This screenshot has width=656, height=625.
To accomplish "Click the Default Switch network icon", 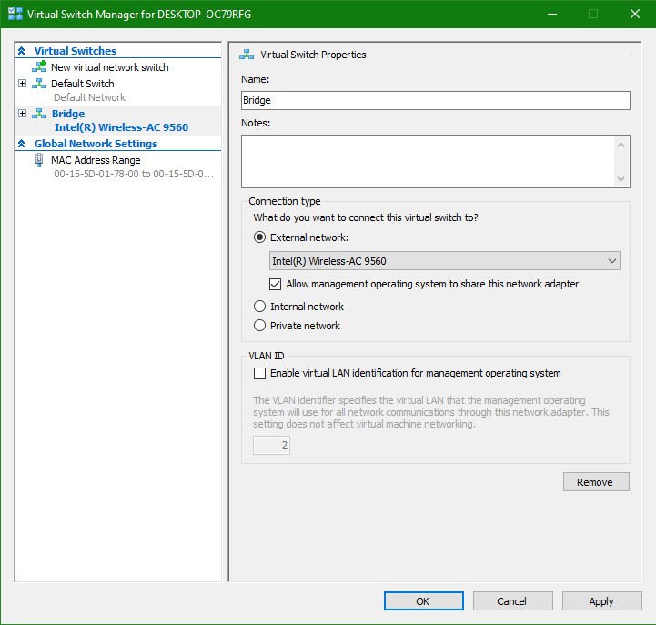I will pos(39,84).
